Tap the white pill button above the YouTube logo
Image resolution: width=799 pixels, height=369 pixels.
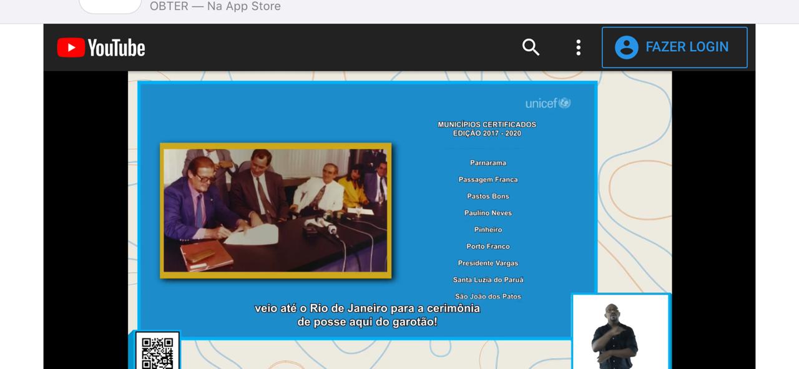110,6
